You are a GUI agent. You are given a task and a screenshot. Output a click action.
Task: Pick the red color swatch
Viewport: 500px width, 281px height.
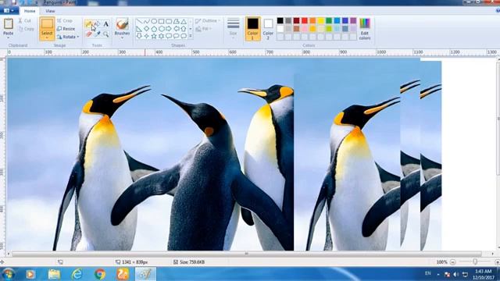305,21
